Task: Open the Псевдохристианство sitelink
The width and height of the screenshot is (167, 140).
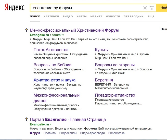Action: 115,95
